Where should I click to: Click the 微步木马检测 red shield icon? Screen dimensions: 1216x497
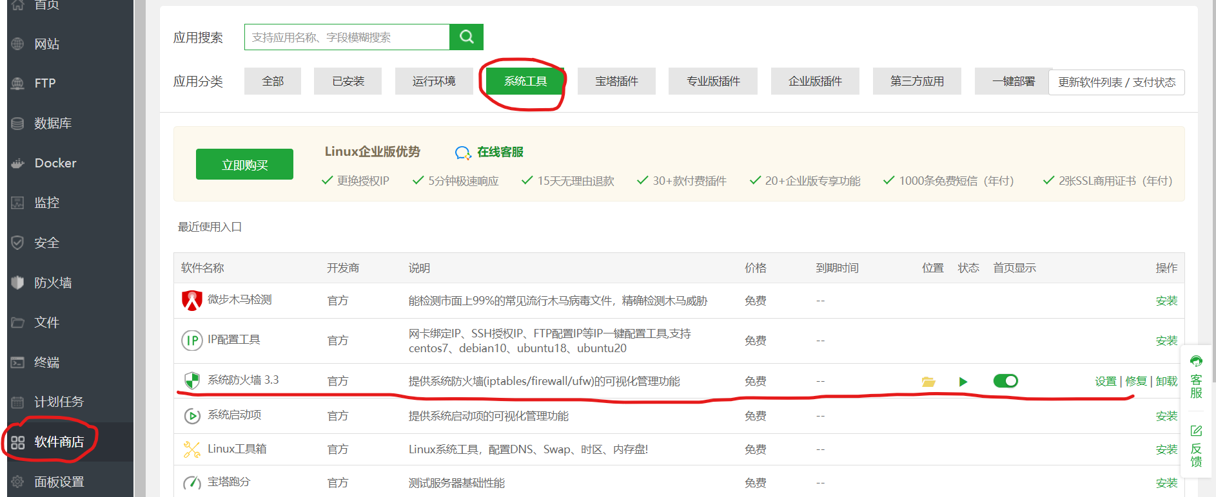[192, 300]
